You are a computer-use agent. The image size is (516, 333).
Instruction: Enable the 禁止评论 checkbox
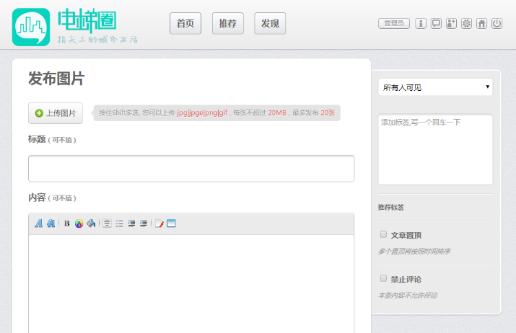[383, 279]
